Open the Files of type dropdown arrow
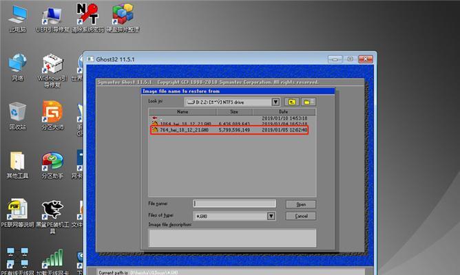 point(271,216)
